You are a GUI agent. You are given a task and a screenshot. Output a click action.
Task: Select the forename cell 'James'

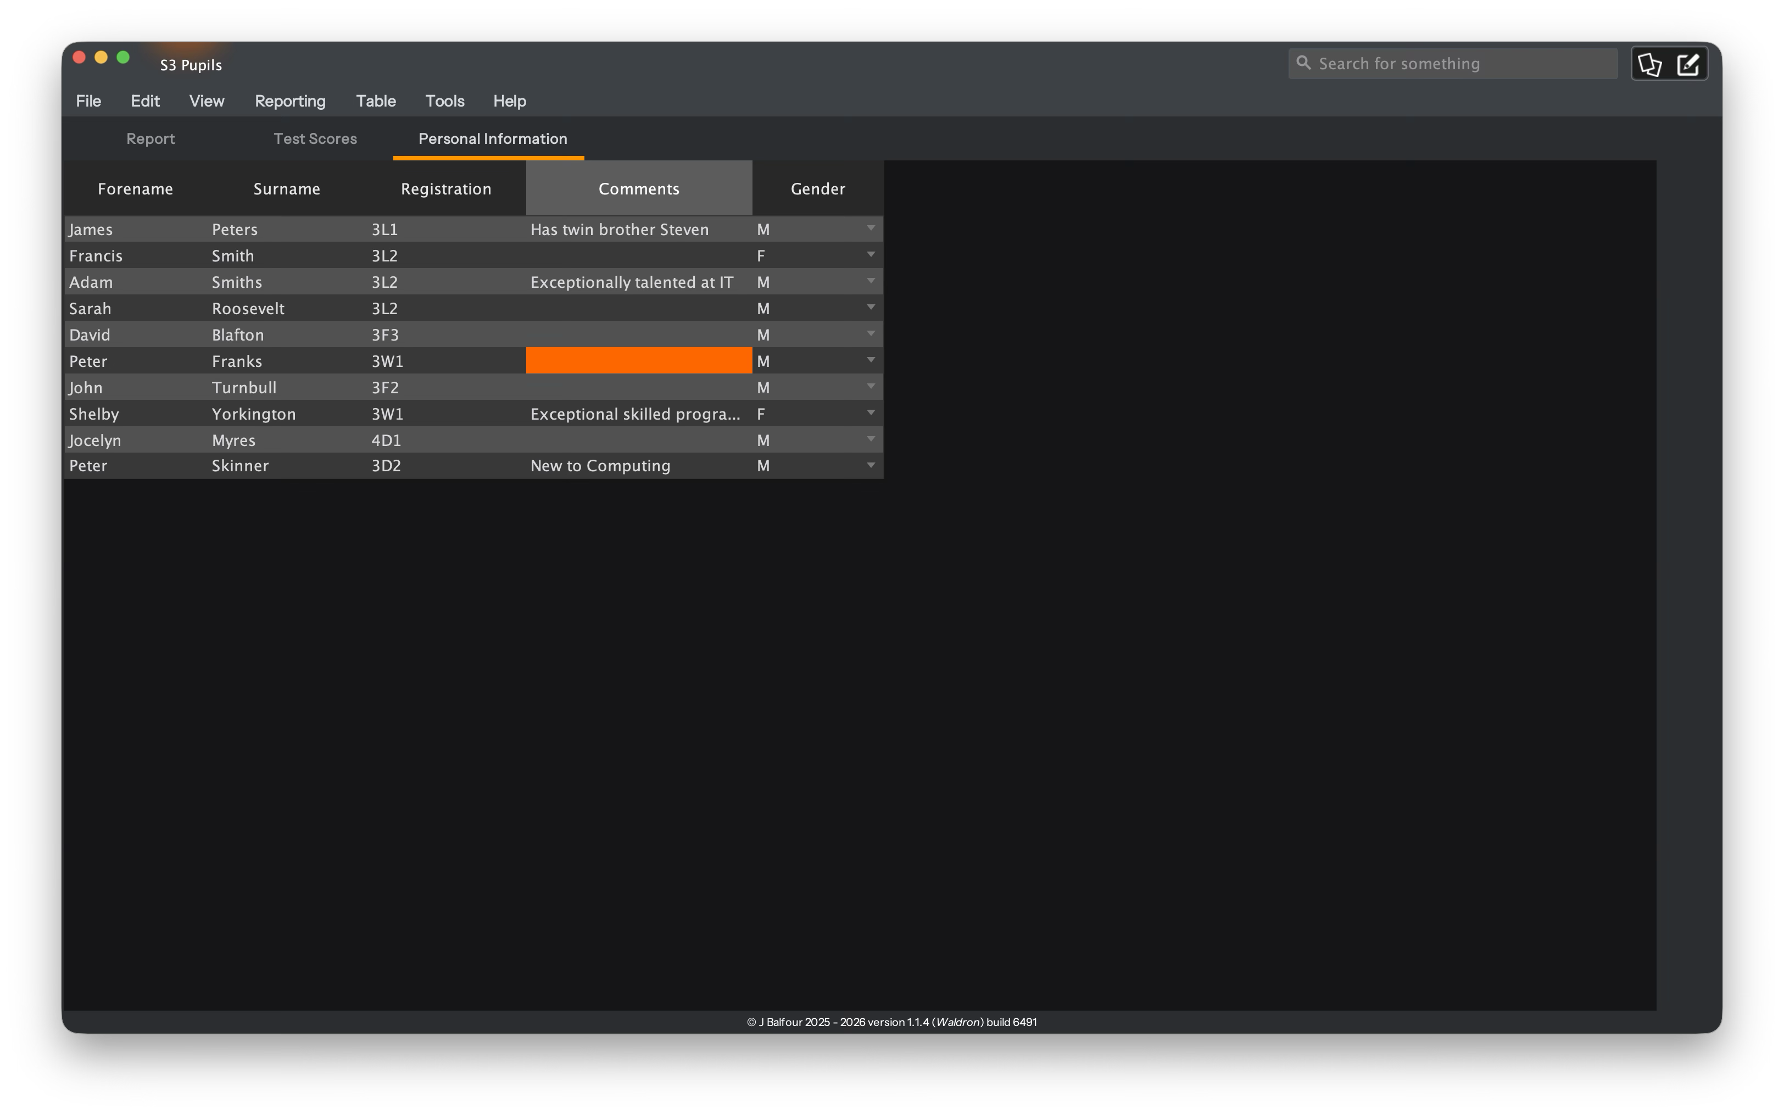coord(136,230)
